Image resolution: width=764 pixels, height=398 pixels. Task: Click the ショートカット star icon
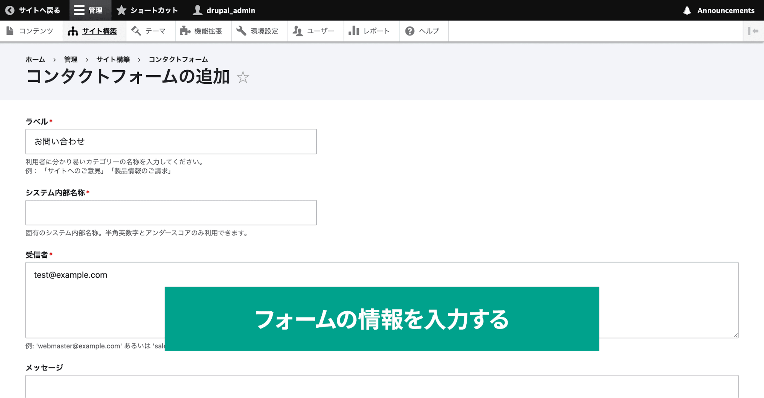tap(122, 10)
